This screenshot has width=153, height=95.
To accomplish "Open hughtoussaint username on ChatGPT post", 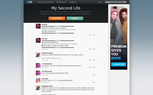I will (47, 86).
